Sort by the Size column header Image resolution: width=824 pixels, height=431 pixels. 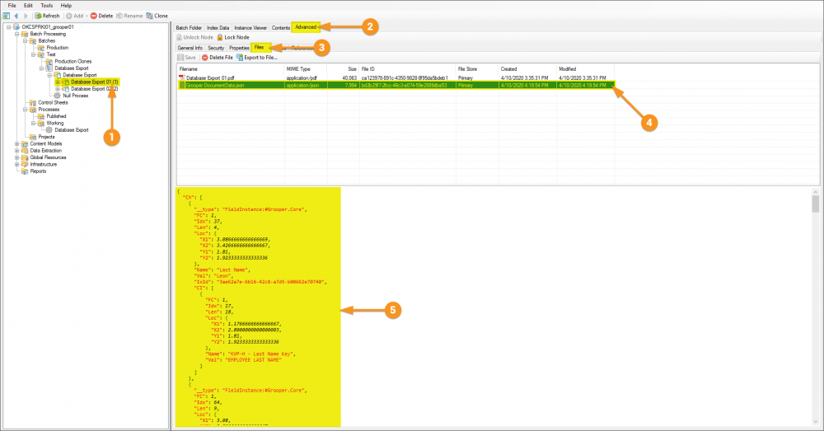[x=343, y=69]
